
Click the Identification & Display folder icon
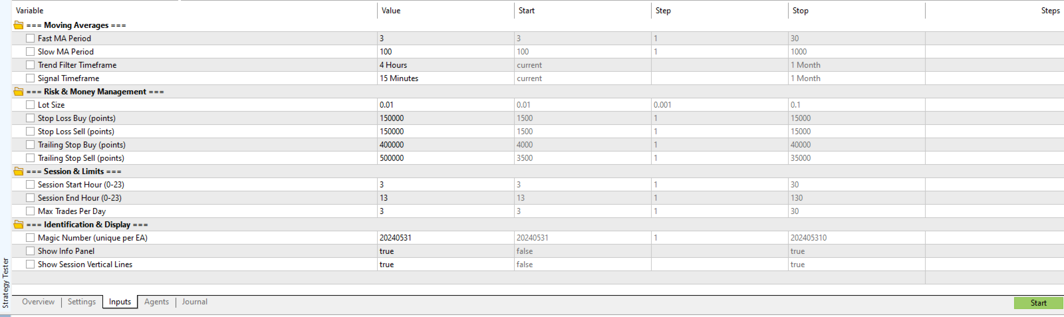pos(19,225)
